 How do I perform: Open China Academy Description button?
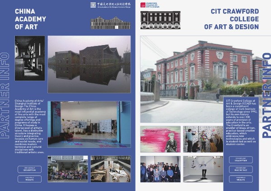tap(29, 170)
